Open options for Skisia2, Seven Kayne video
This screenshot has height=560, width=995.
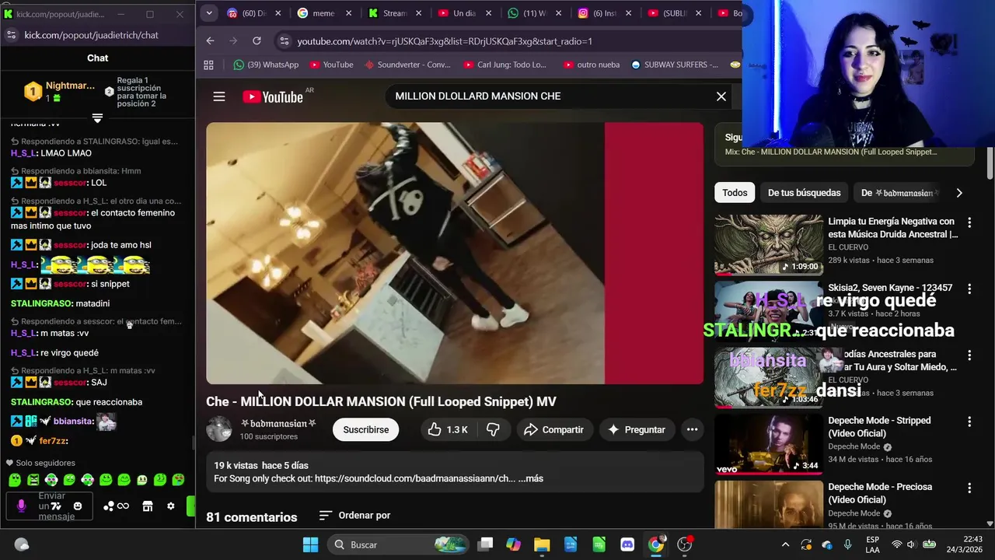(969, 289)
